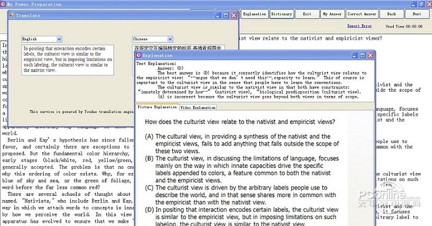Close the Translate window
This screenshot has width=432, height=226.
coord(234,15)
